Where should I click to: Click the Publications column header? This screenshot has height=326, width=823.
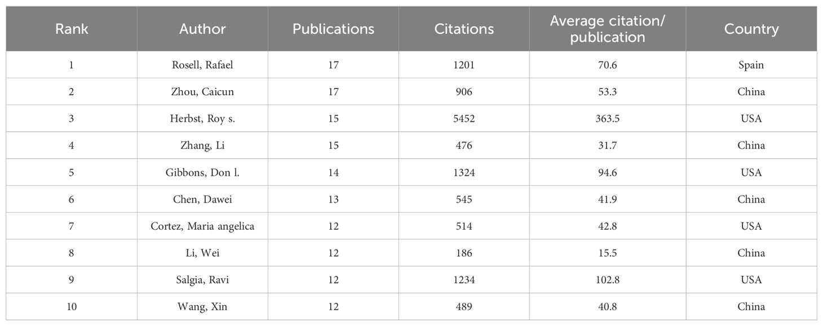333,29
